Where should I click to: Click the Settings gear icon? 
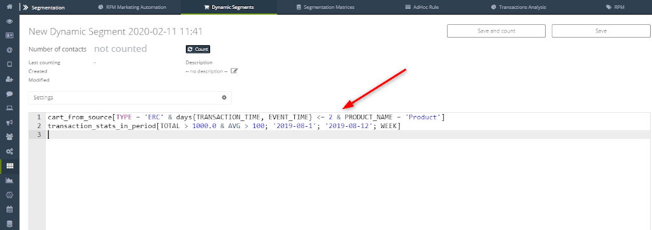[x=224, y=97]
